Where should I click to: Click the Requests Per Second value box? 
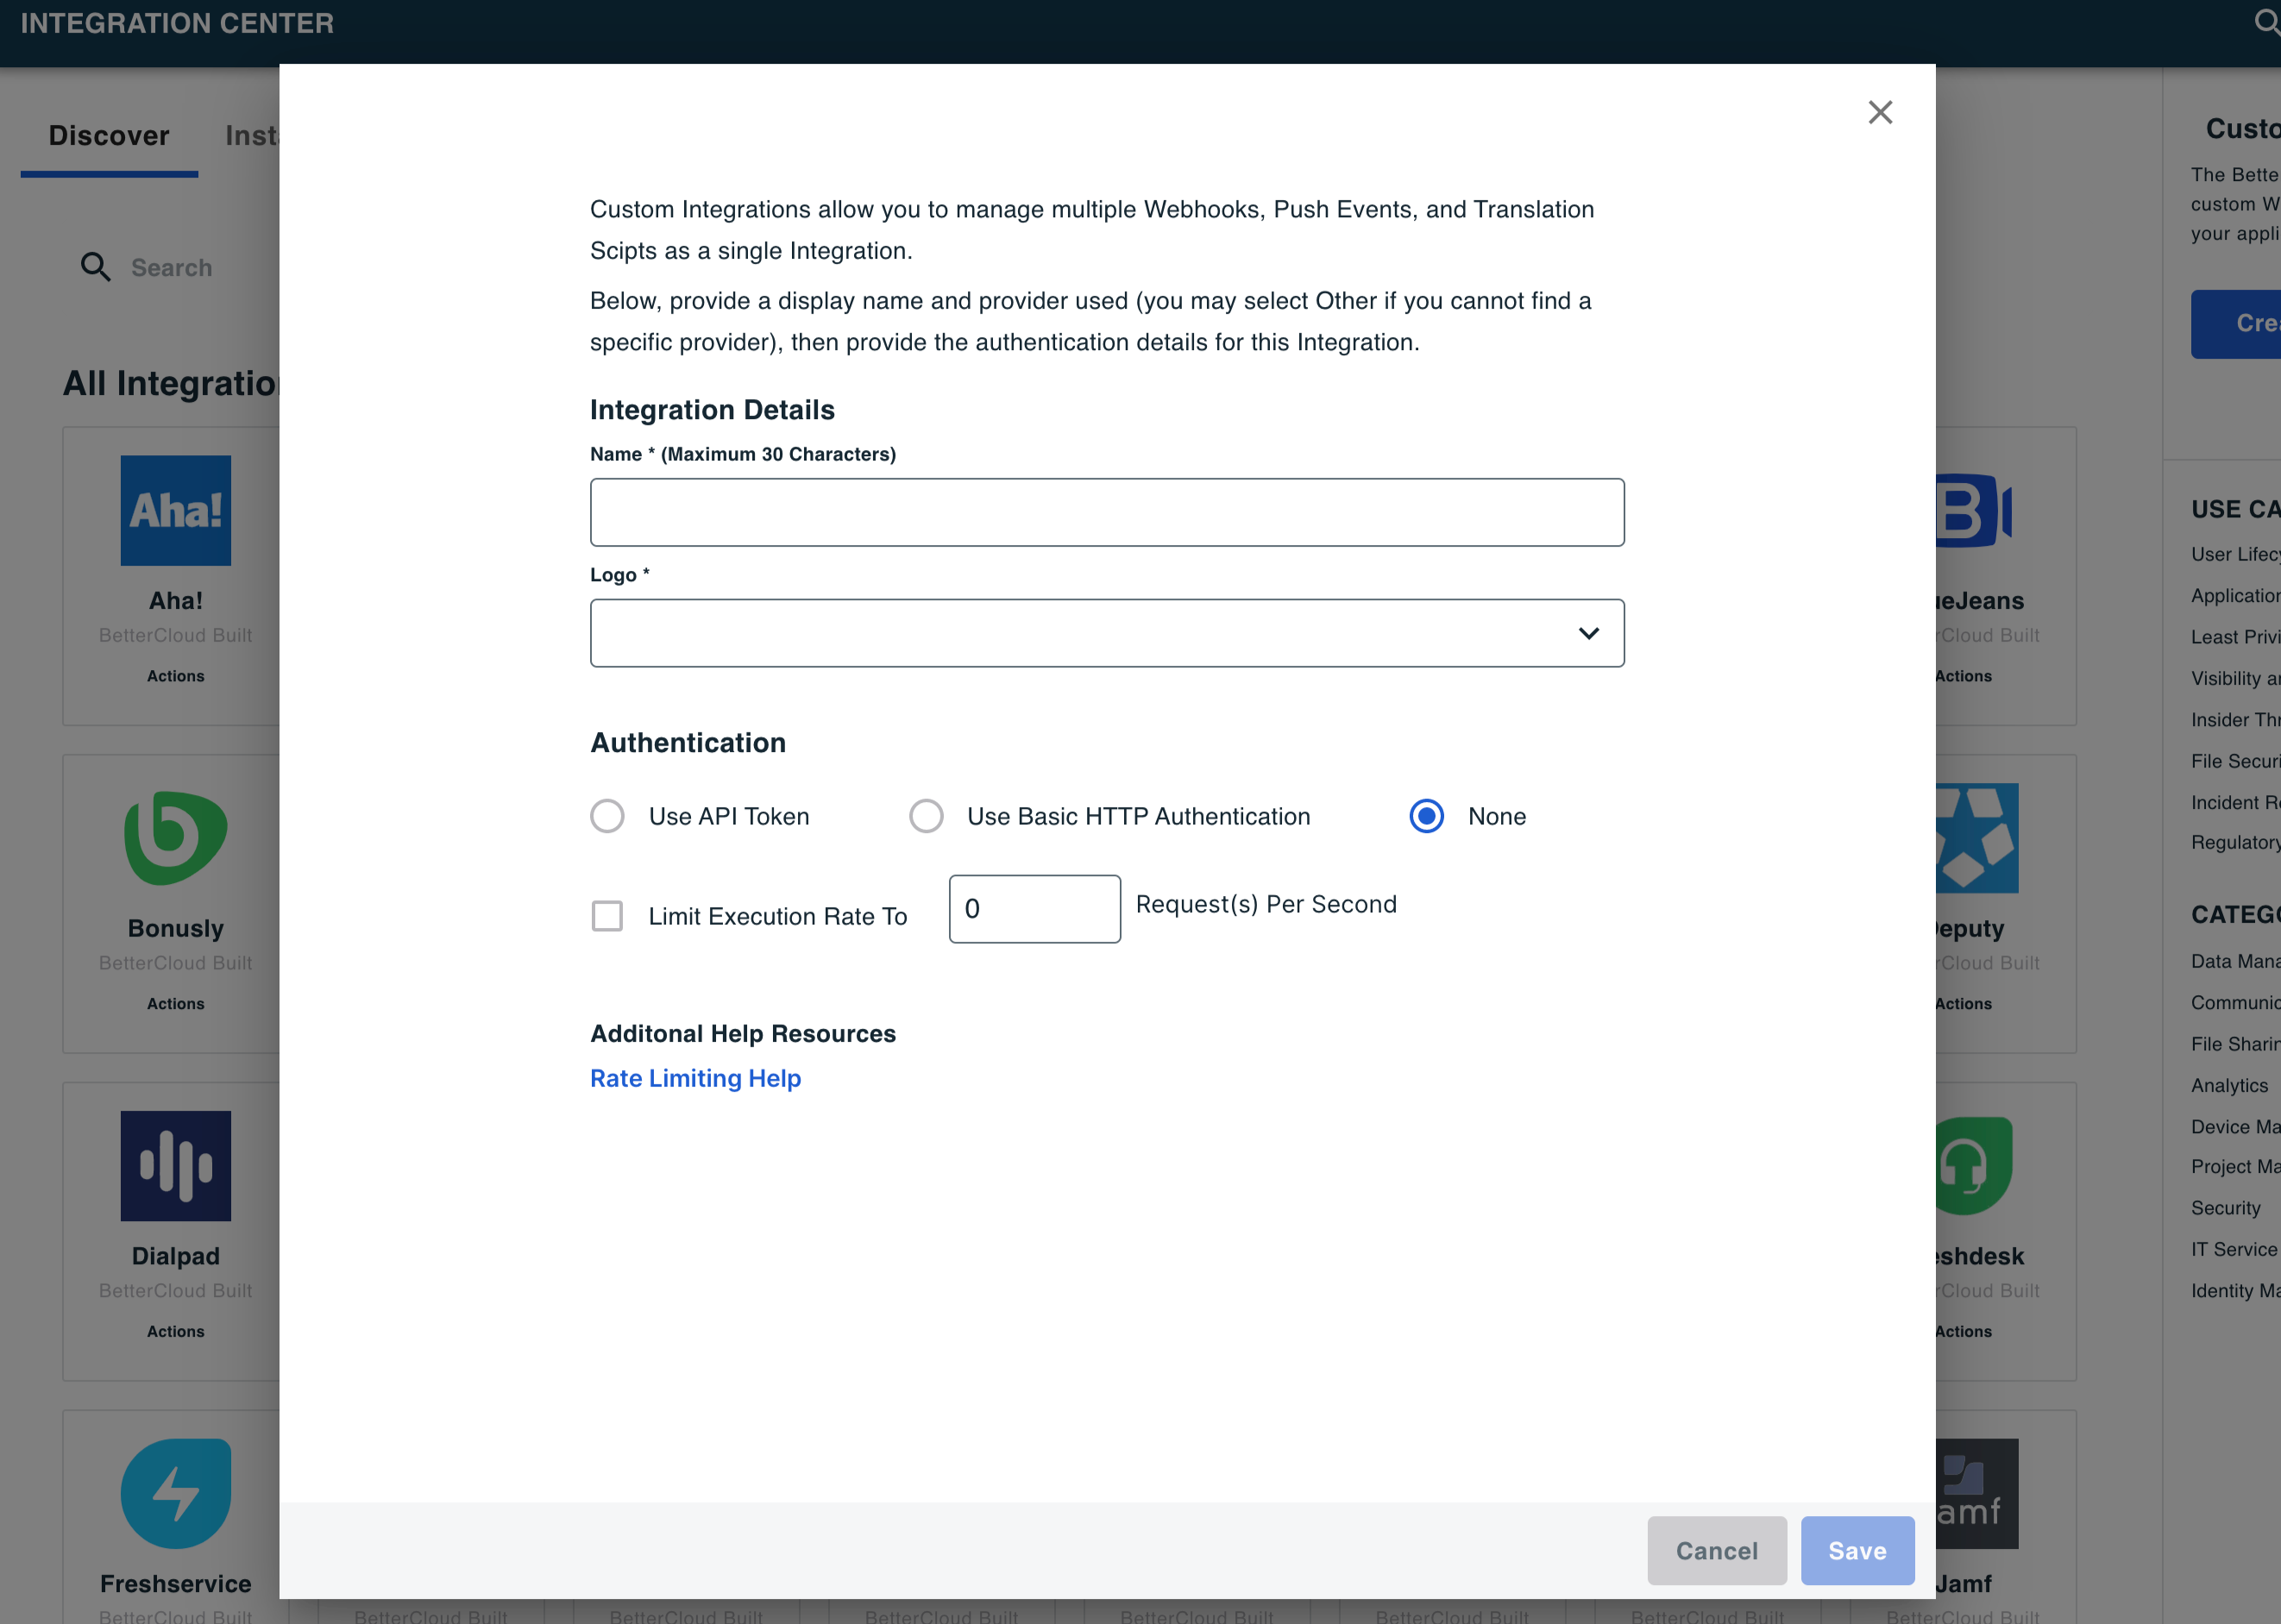pos(1035,908)
